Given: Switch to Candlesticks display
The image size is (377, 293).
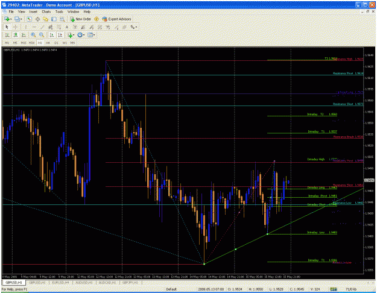Looking at the screenshot, I should pos(16,35).
